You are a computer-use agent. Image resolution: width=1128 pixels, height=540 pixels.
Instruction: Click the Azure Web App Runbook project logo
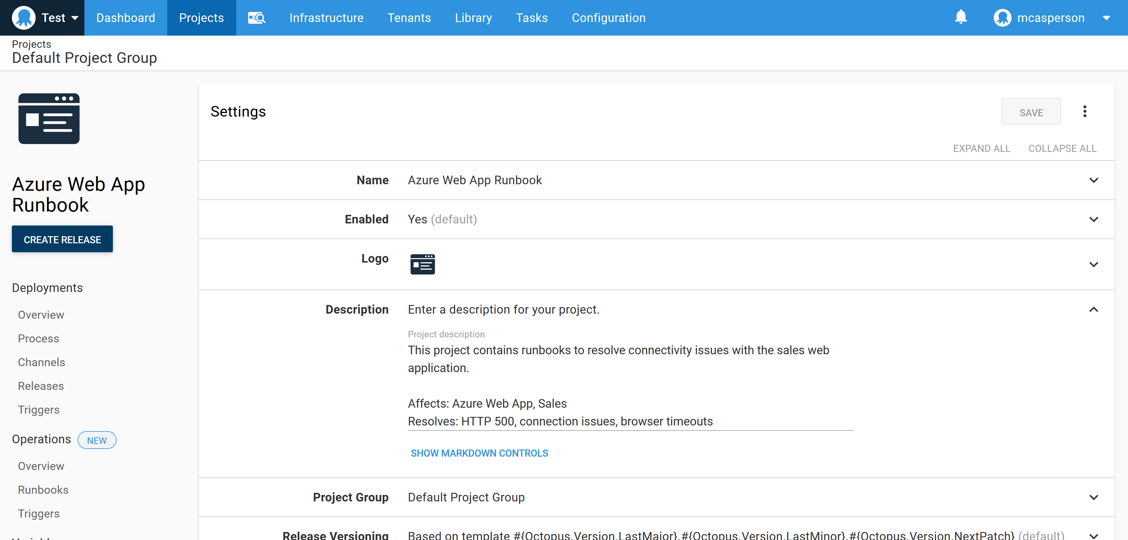click(49, 118)
